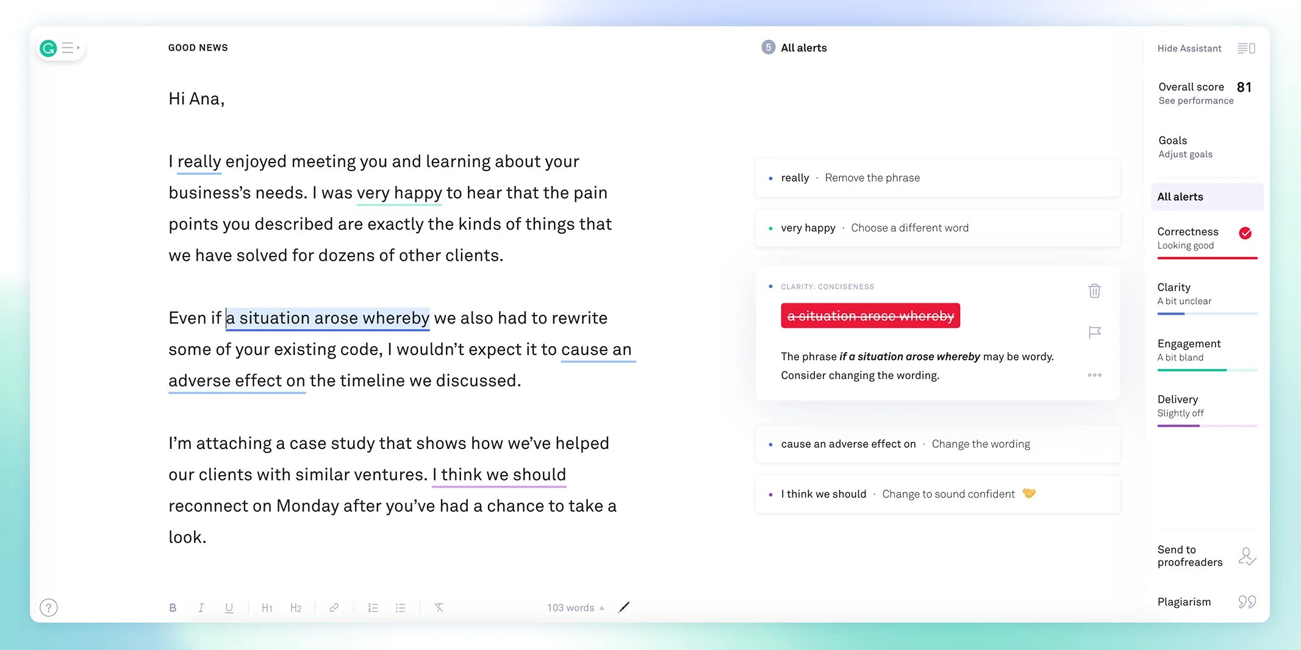Click Adjust goals
Viewport: 1301px width, 650px height.
click(1185, 154)
